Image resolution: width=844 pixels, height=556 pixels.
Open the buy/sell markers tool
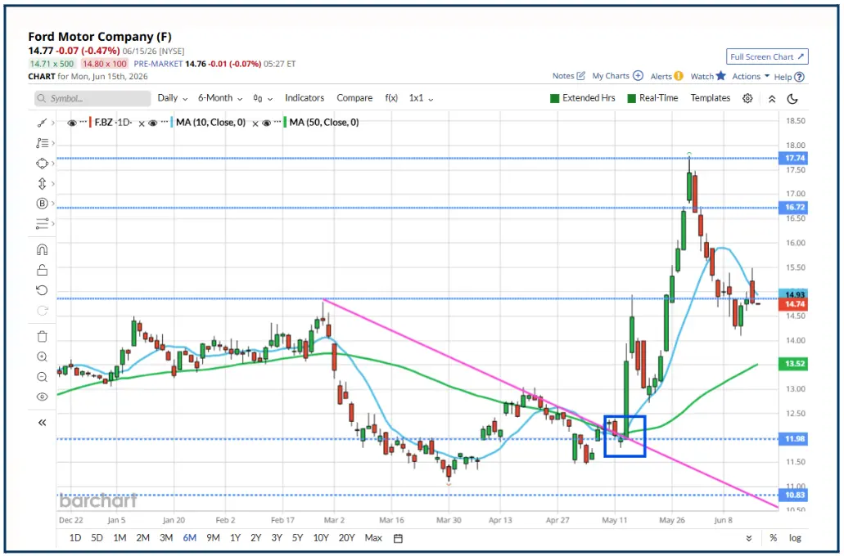click(42, 204)
